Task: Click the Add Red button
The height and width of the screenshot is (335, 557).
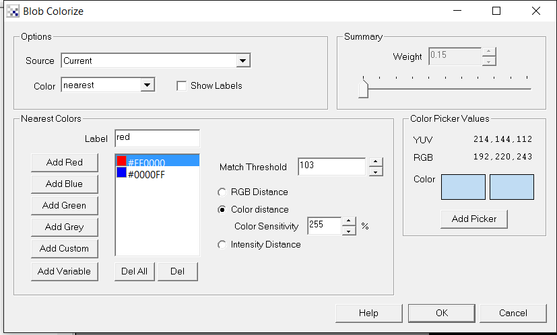Action: coord(65,162)
